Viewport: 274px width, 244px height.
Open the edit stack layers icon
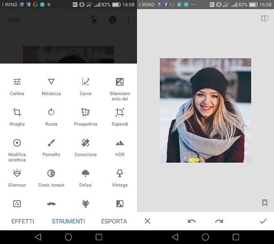pyautogui.click(x=94, y=20)
